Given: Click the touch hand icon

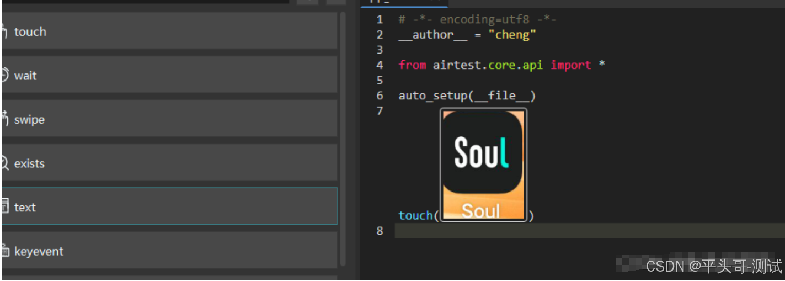Looking at the screenshot, I should pyautogui.click(x=4, y=31).
